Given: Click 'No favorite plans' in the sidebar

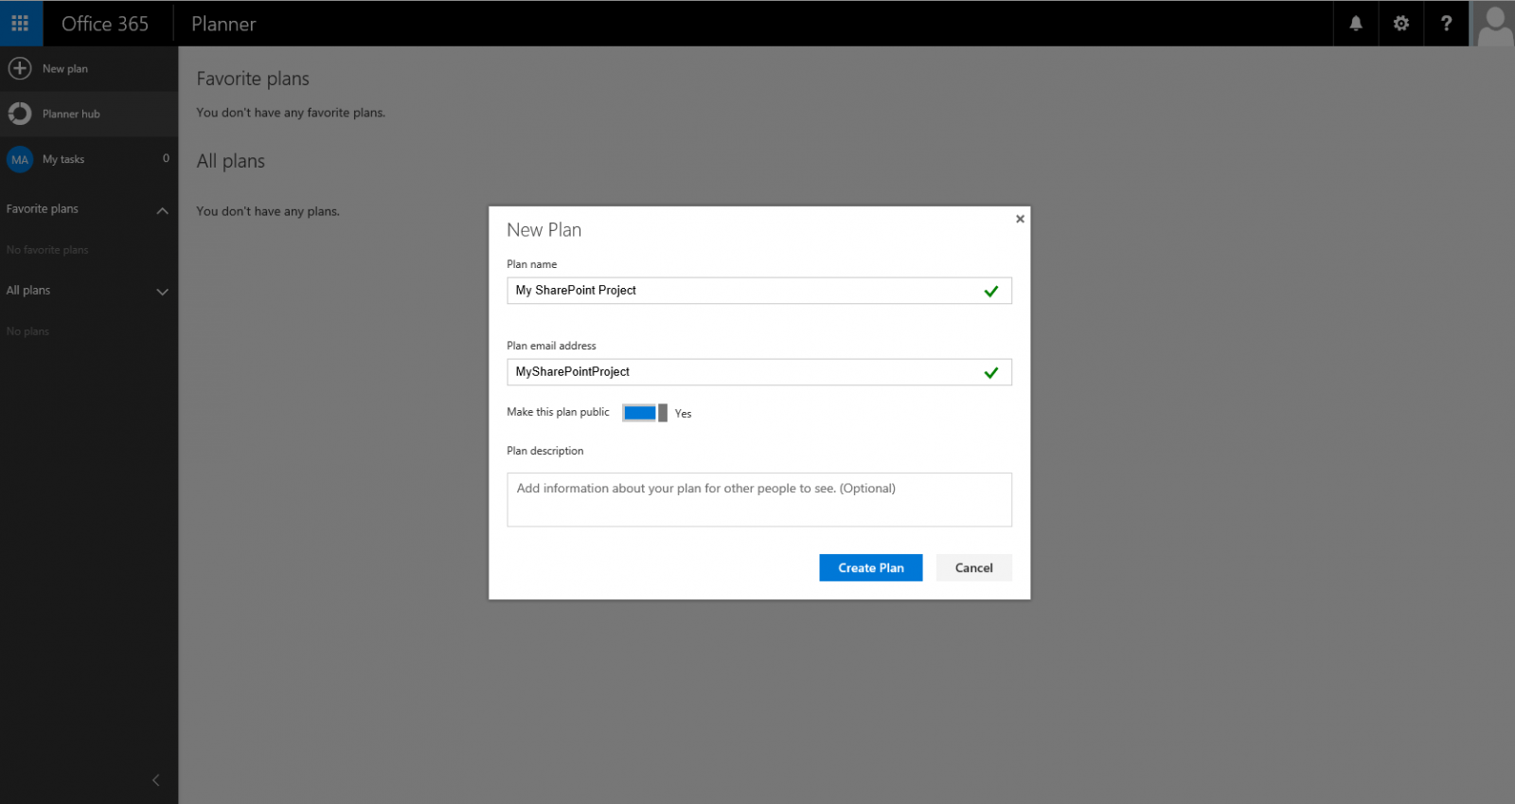Looking at the screenshot, I should click(47, 250).
